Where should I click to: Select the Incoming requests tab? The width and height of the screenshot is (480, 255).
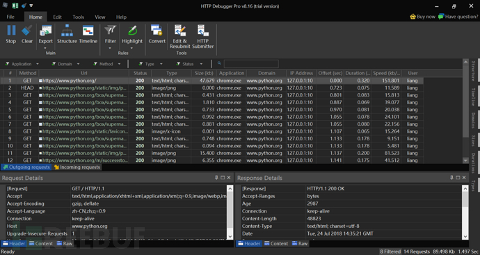tap(77, 167)
